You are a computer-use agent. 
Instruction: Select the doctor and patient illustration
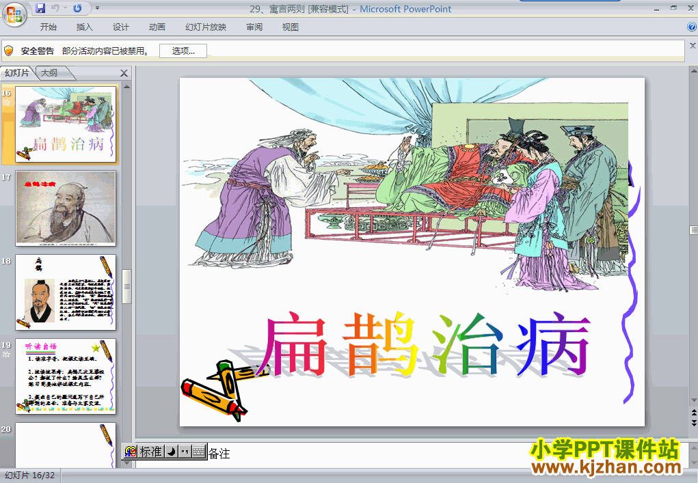tap(406, 184)
